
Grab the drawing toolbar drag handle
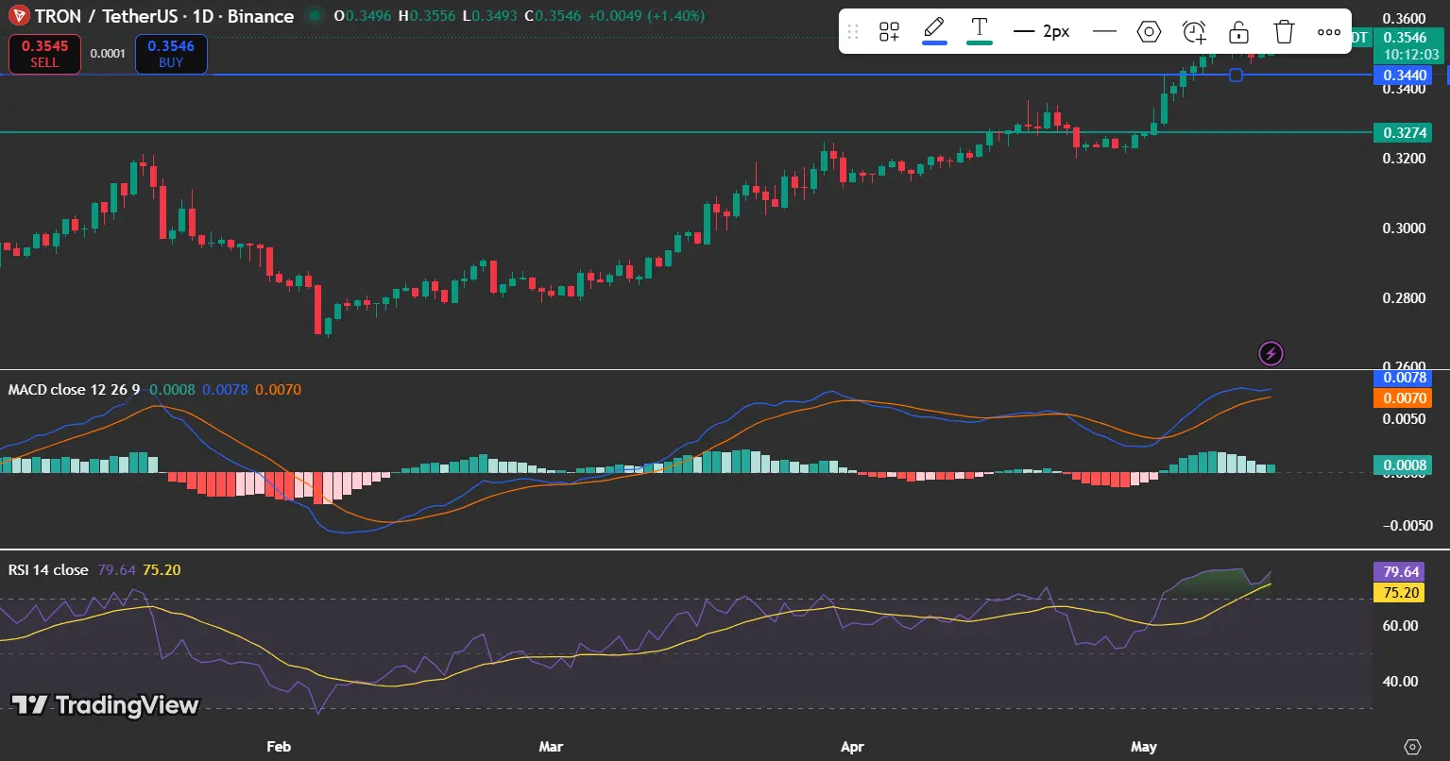coord(853,31)
